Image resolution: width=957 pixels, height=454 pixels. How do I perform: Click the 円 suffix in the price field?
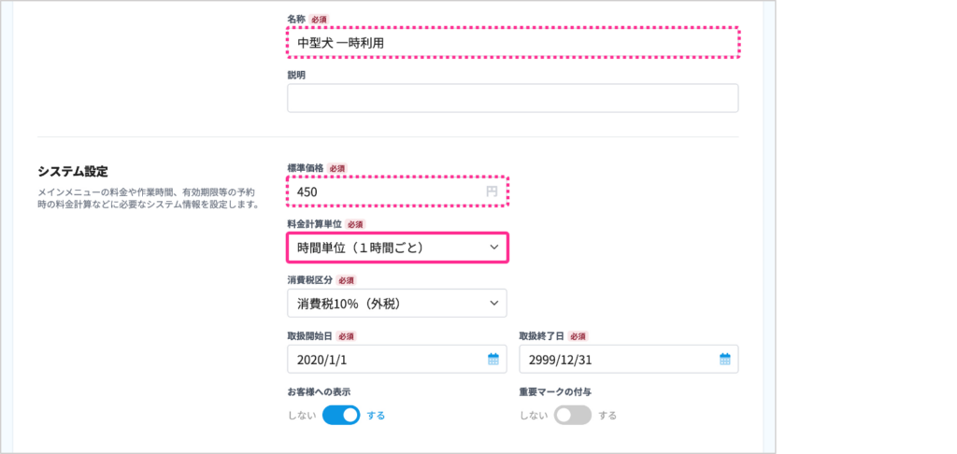click(x=493, y=192)
